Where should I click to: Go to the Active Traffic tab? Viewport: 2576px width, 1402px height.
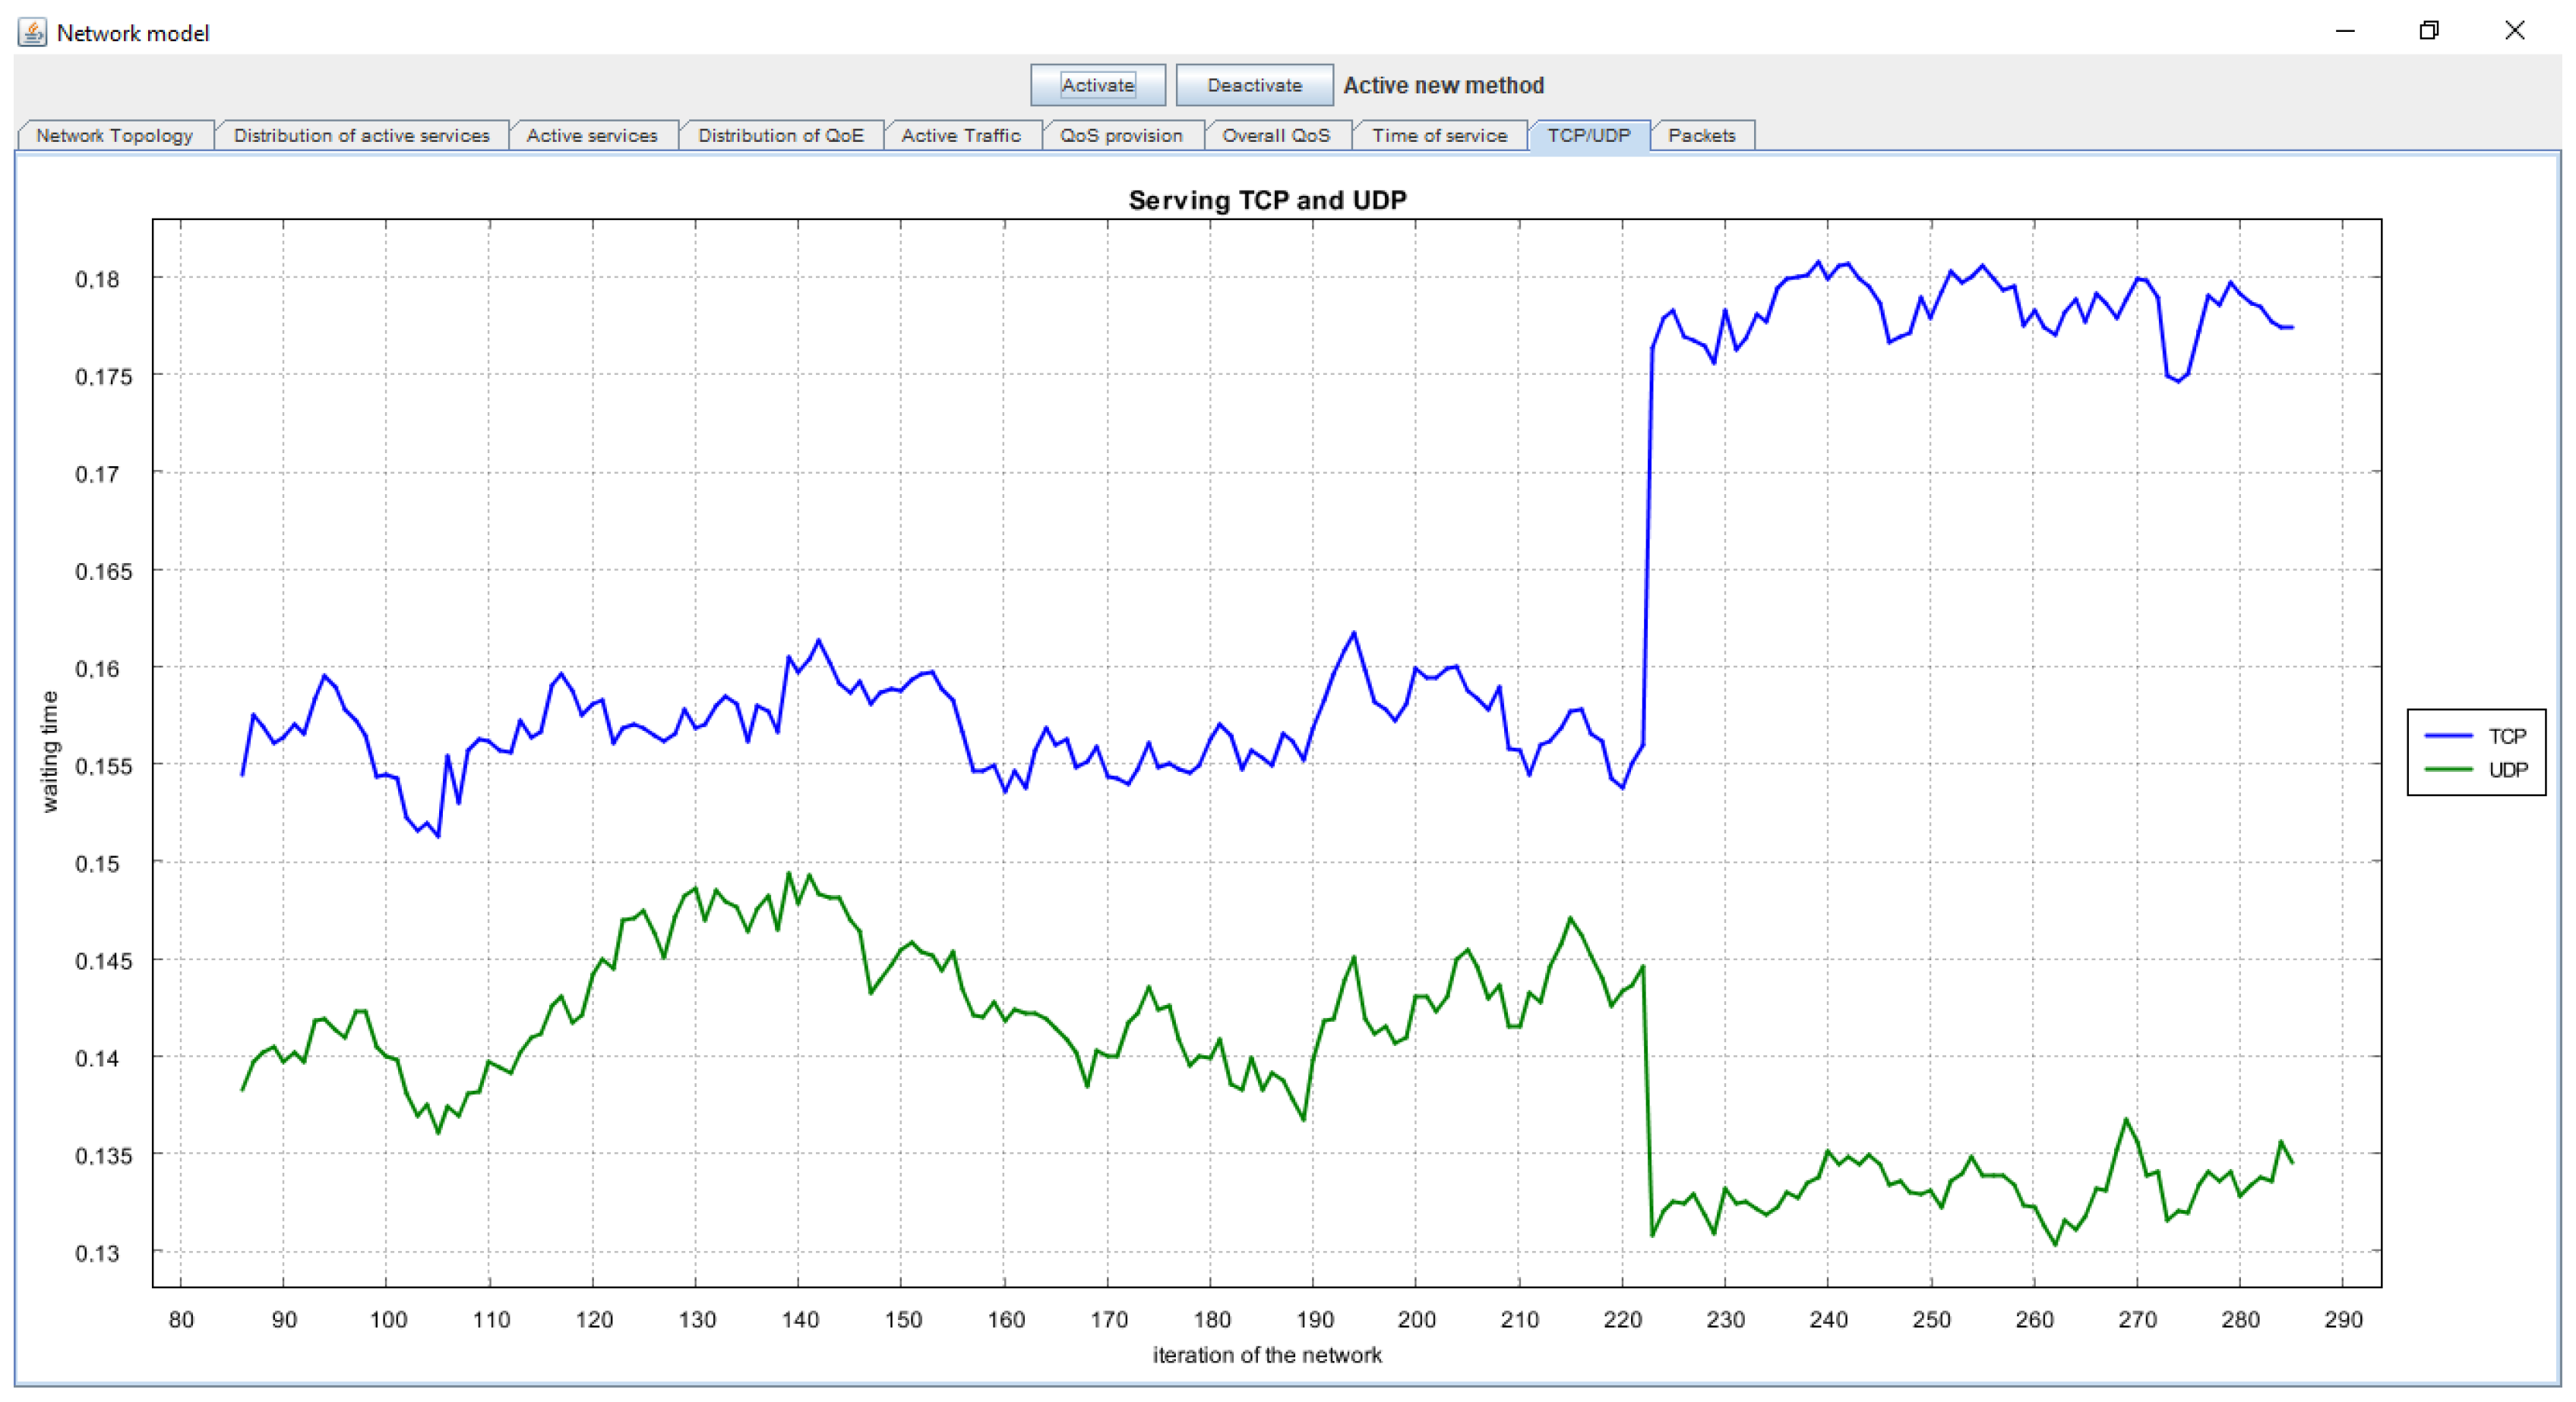[x=961, y=136]
